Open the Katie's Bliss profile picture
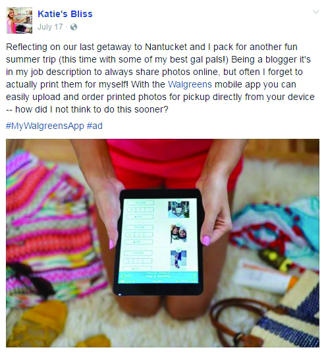The width and height of the screenshot is (324, 354). coord(19,20)
